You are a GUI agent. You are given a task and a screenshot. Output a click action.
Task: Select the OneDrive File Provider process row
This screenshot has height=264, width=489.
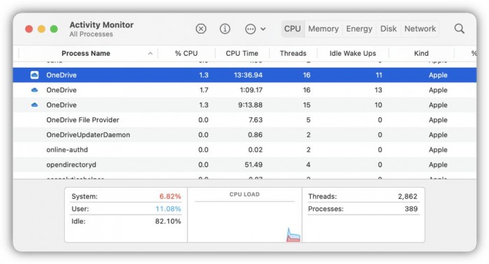pos(245,120)
